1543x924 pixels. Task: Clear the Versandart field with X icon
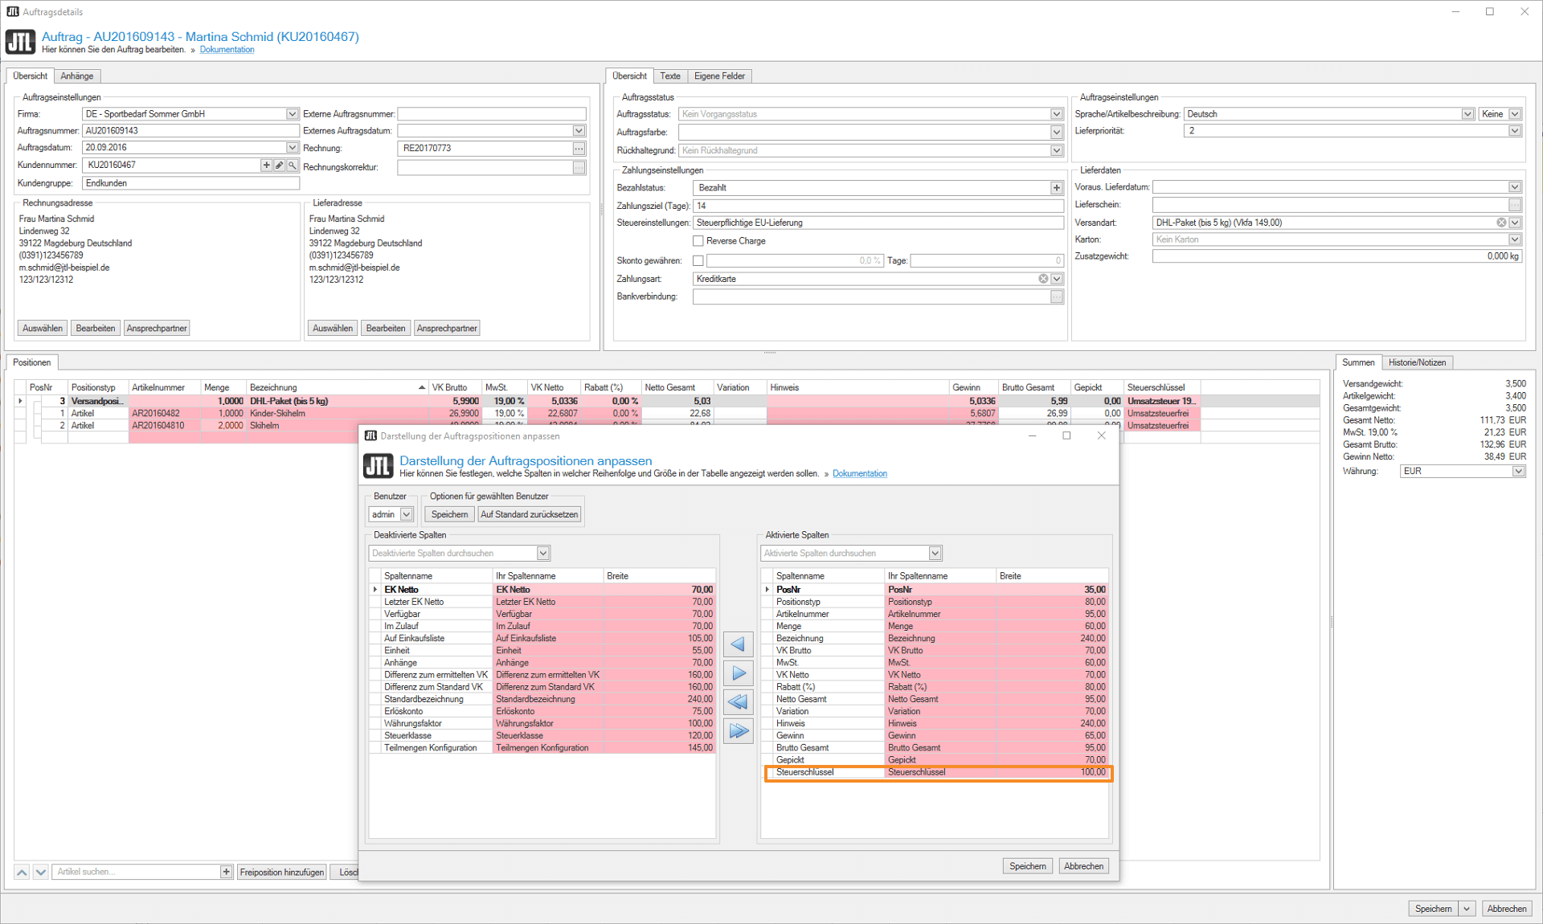(1500, 223)
